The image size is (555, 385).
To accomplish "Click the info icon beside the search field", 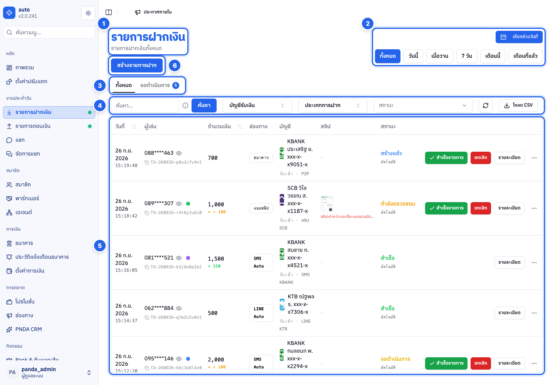I will (x=185, y=105).
